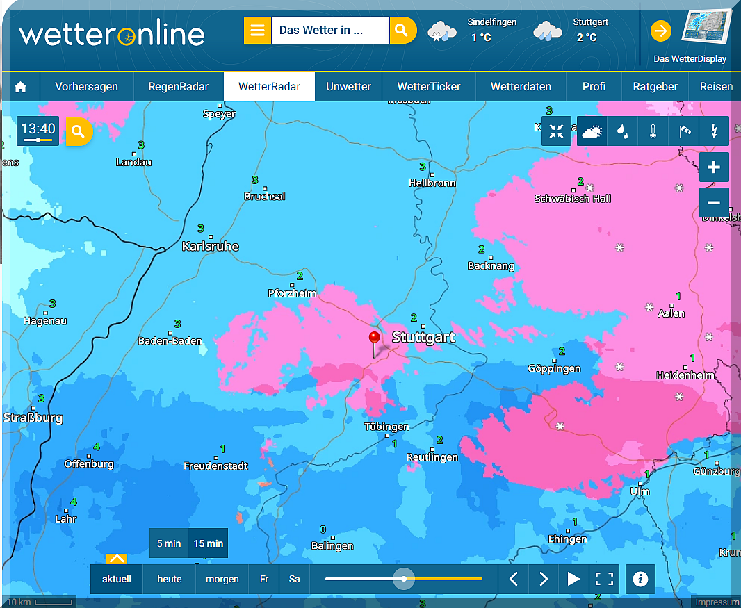This screenshot has width=741, height=608.
Task: Expand the time interval panel arrow
Action: pyautogui.click(x=117, y=559)
